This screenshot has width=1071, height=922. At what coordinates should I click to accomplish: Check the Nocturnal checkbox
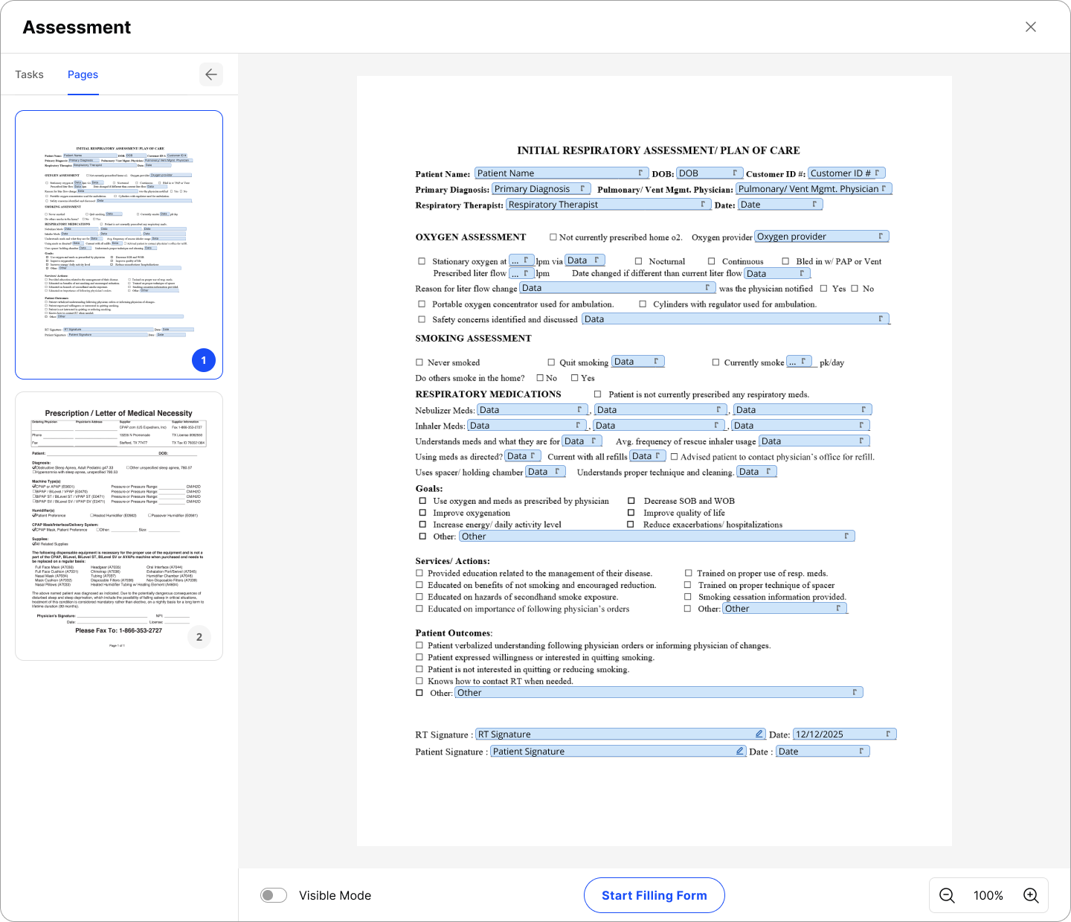tap(638, 261)
